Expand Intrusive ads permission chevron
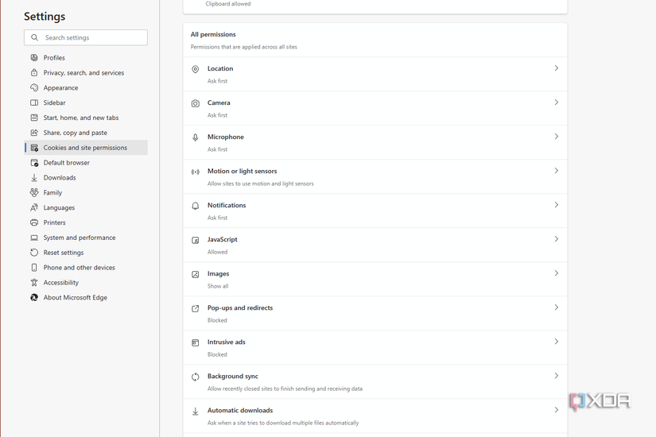656x437 pixels. pyautogui.click(x=556, y=342)
